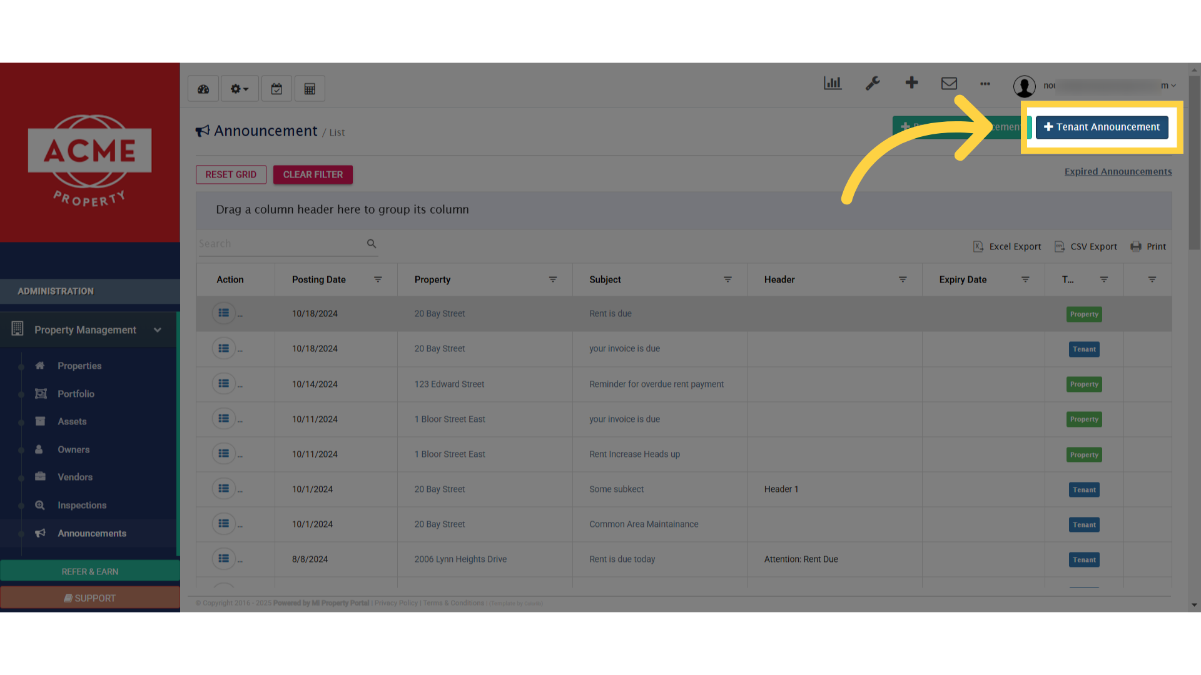The height and width of the screenshot is (675, 1201).
Task: Click the top bar plus icon
Action: point(911,82)
